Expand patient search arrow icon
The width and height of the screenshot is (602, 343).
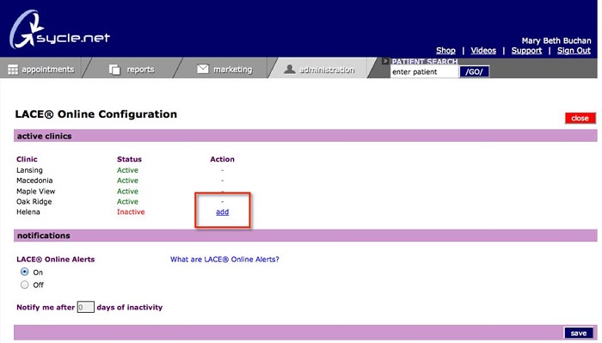(385, 61)
